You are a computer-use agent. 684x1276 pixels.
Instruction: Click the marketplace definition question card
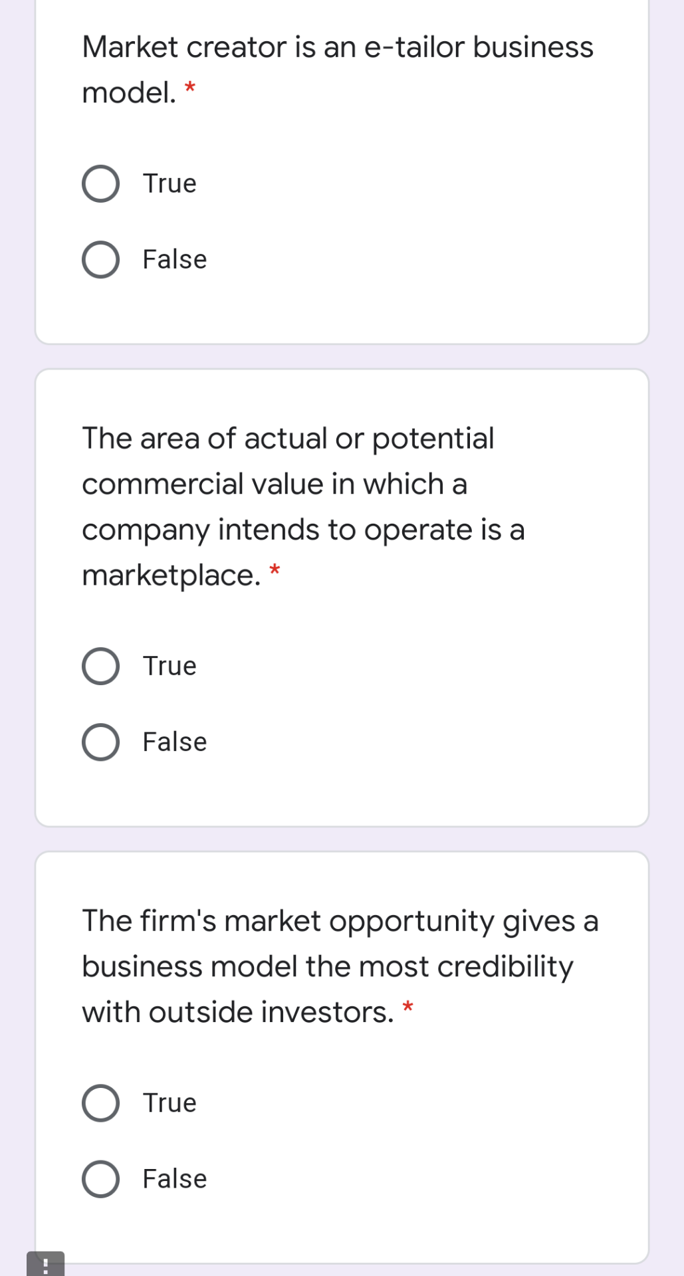click(343, 598)
